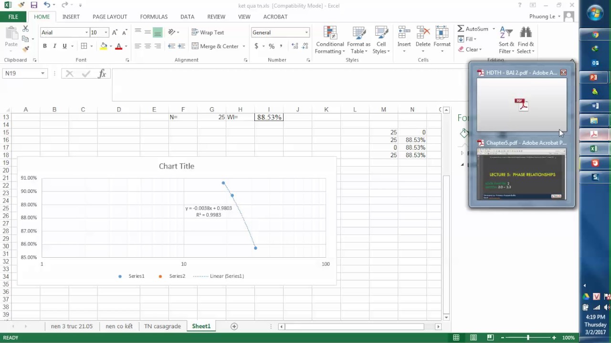This screenshot has height=343, width=611.
Task: Apply middle vertical alignment
Action: tap(147, 32)
